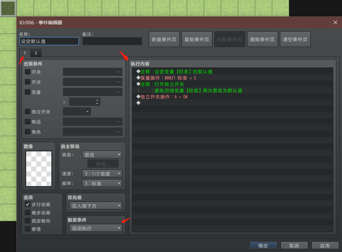Expand the 优先级 在人物下方 dropdown

coord(96,206)
